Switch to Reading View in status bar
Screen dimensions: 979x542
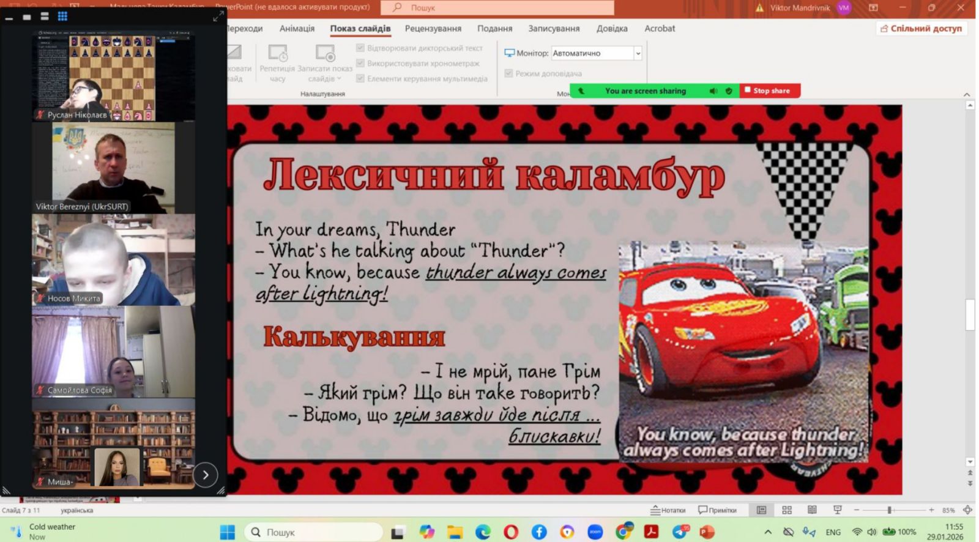point(812,510)
